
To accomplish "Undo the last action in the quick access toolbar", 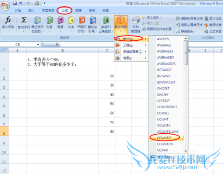I will pyautogui.click(x=21, y=3).
